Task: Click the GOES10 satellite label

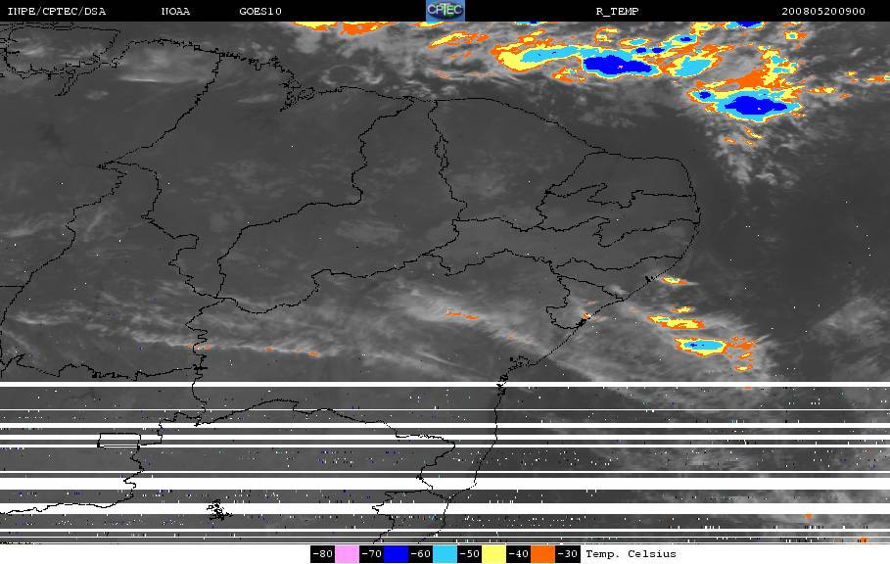Action: pyautogui.click(x=260, y=12)
